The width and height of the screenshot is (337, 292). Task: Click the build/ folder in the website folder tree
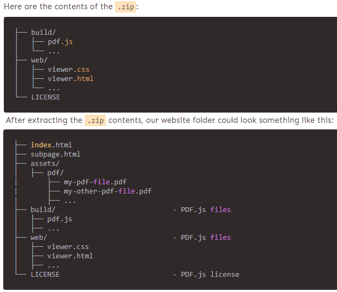click(x=42, y=209)
